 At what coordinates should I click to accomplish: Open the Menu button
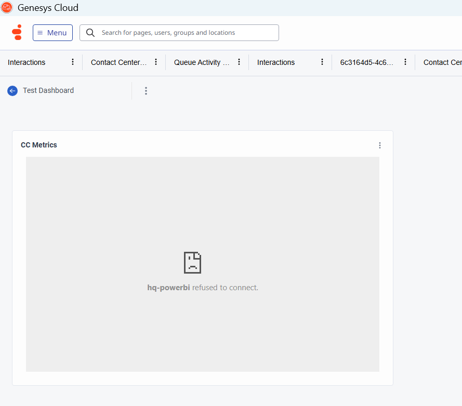tap(52, 33)
